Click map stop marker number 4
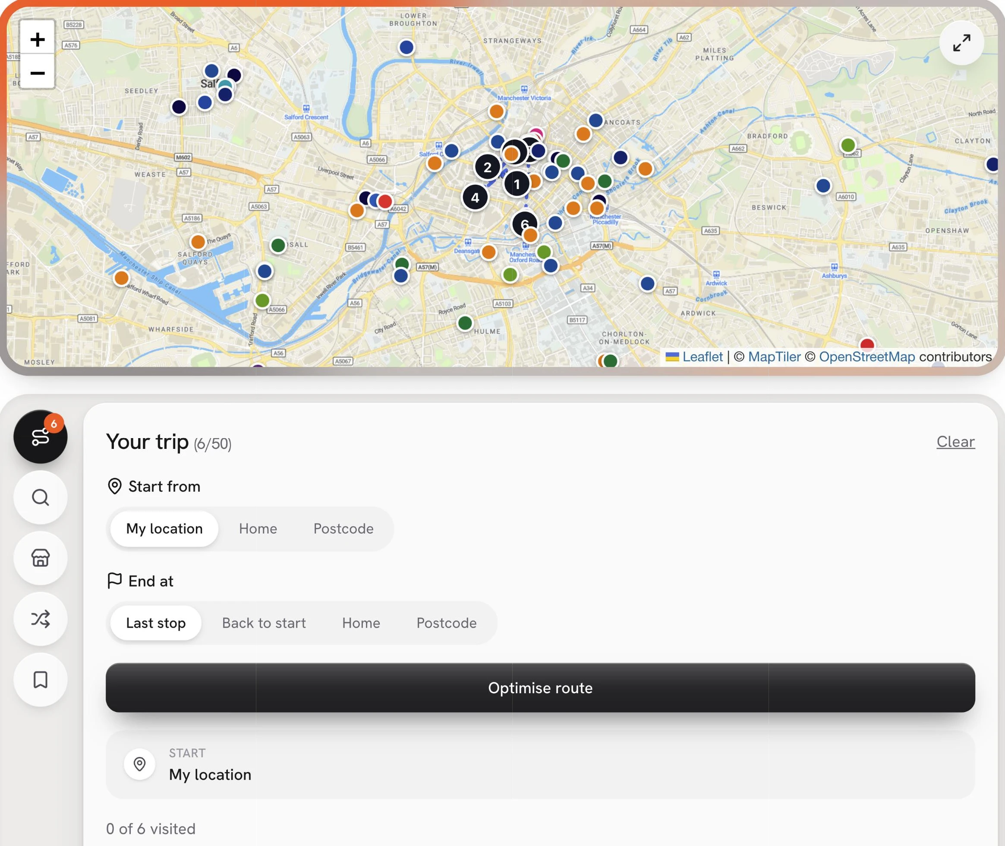This screenshot has height=846, width=1005. coord(475,198)
